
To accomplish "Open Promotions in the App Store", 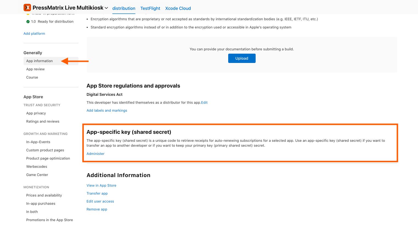I will point(50,220).
